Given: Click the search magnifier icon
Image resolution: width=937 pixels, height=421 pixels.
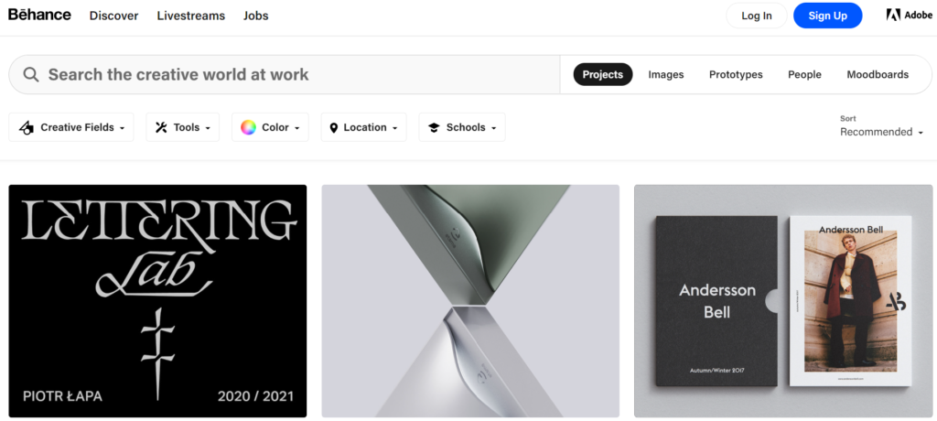Looking at the screenshot, I should pos(31,75).
